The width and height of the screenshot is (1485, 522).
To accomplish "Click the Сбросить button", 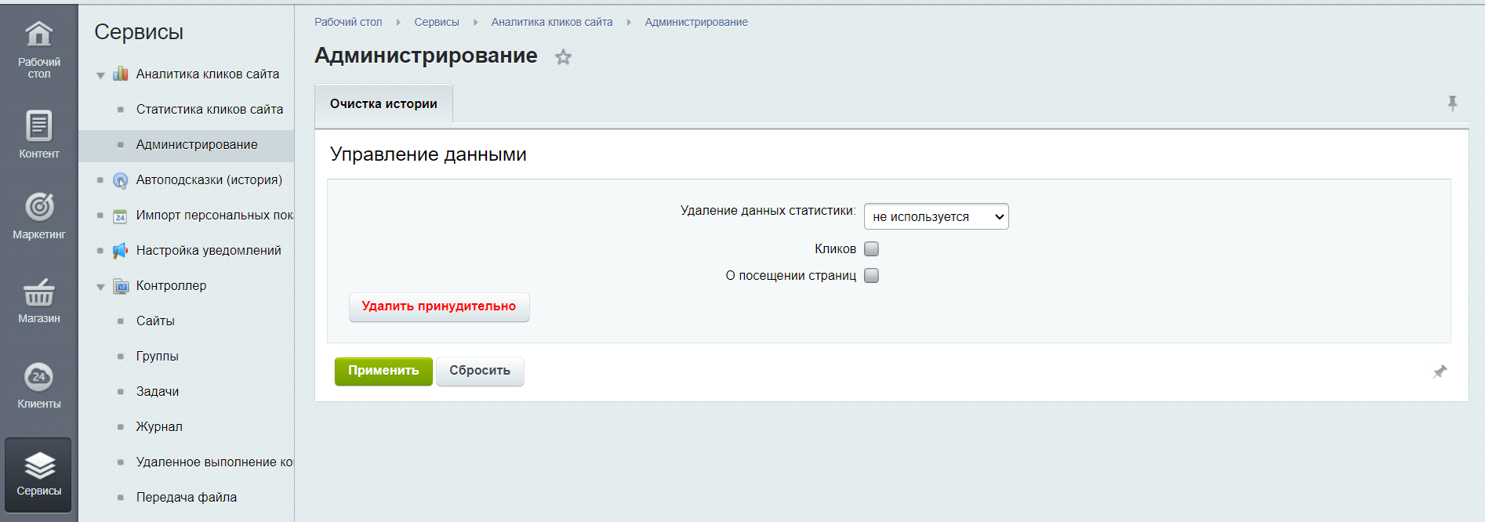I will tap(479, 371).
